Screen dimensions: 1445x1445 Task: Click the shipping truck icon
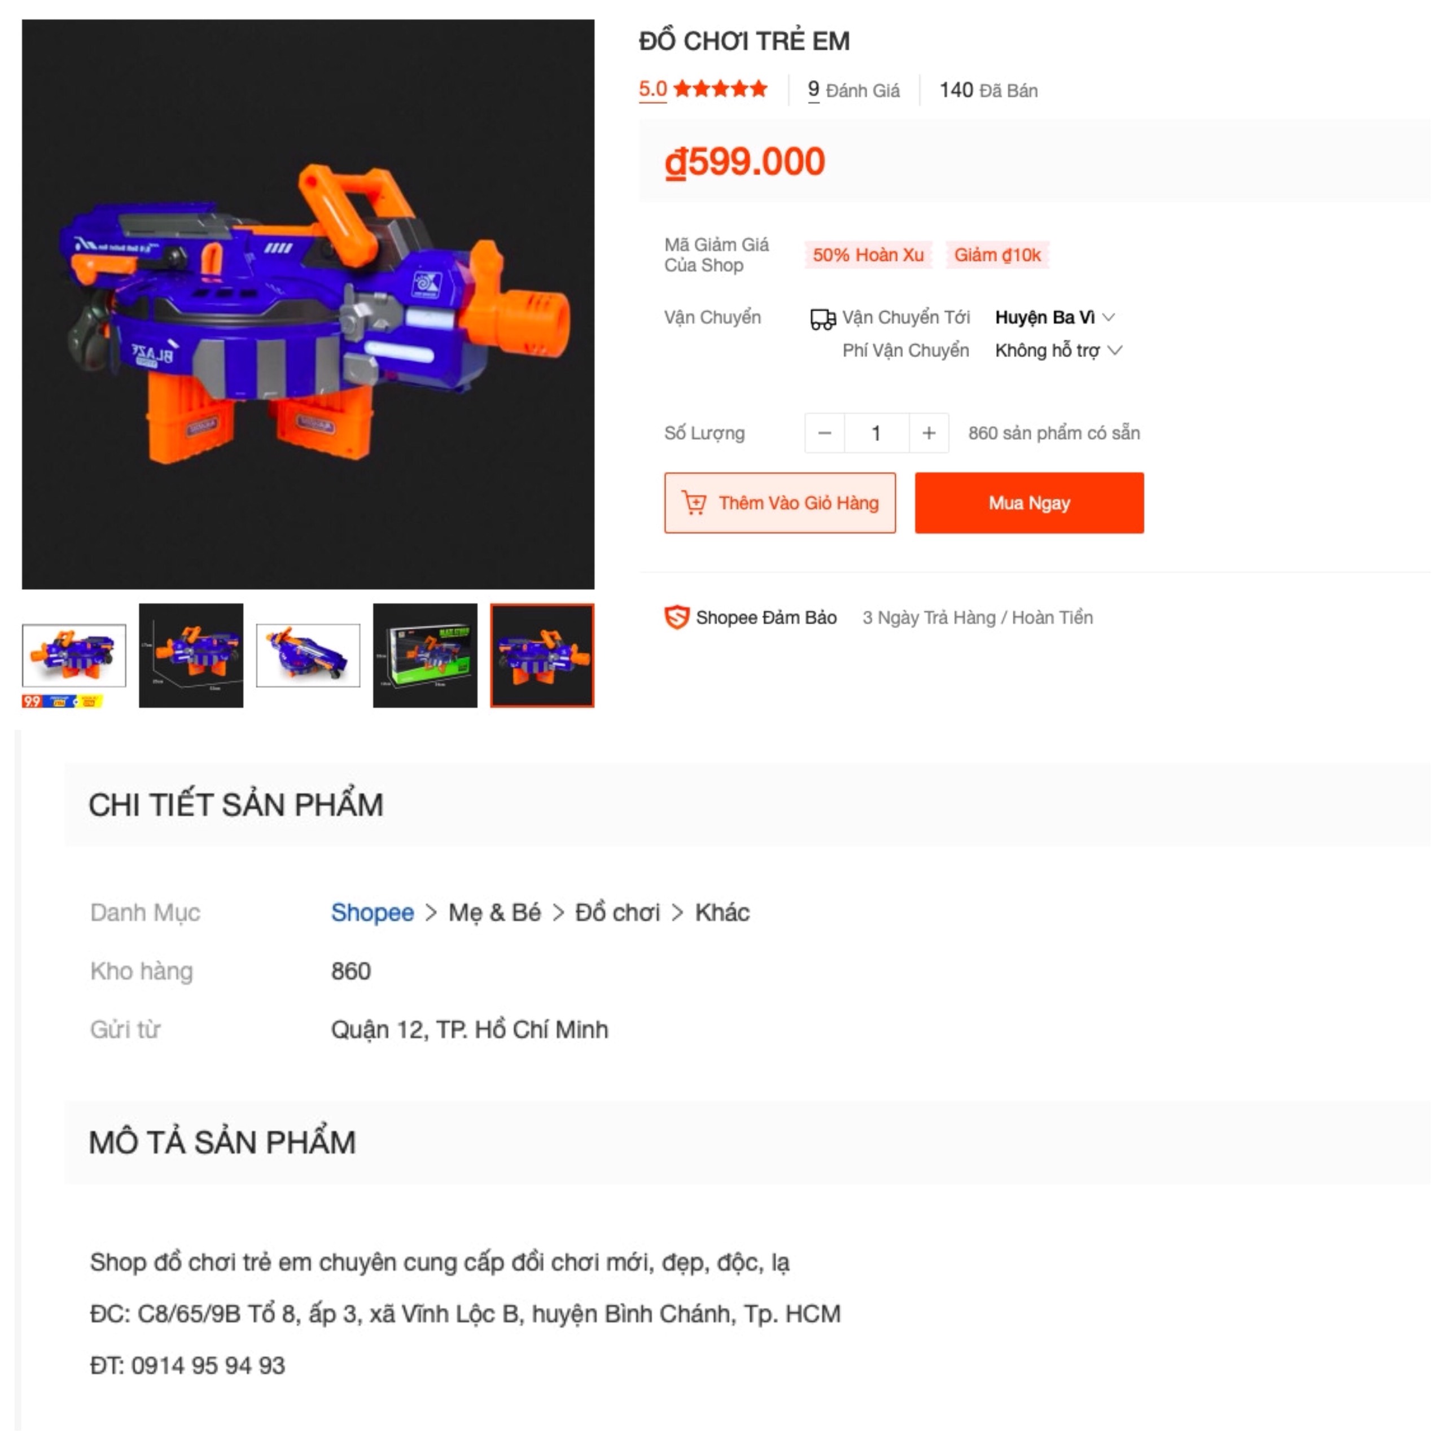823,319
